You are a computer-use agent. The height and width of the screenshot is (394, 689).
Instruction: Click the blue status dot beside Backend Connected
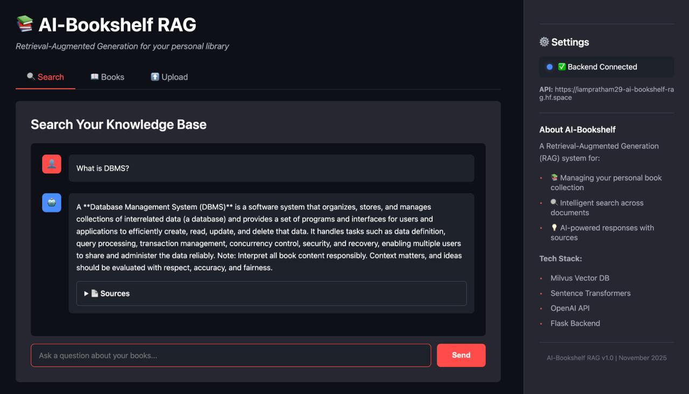point(549,67)
